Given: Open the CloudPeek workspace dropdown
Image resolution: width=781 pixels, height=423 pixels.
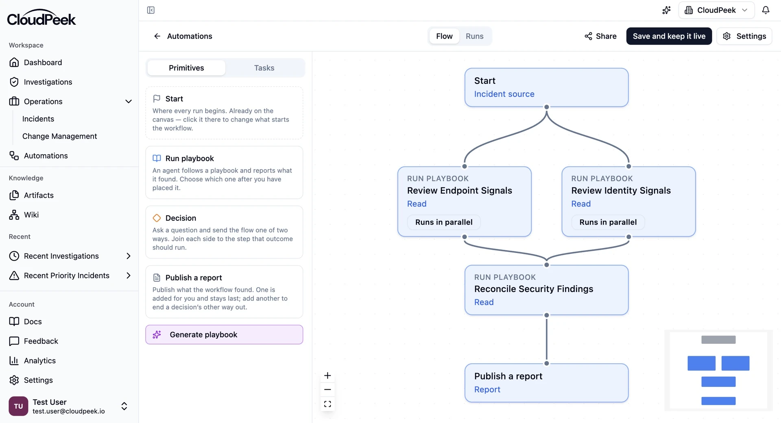Looking at the screenshot, I should click(x=716, y=10).
